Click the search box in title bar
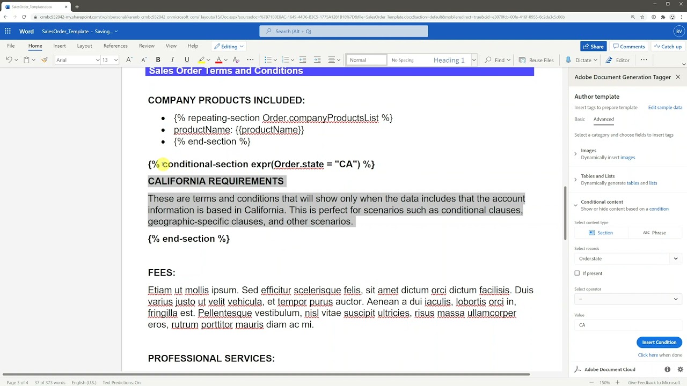 coord(343,31)
